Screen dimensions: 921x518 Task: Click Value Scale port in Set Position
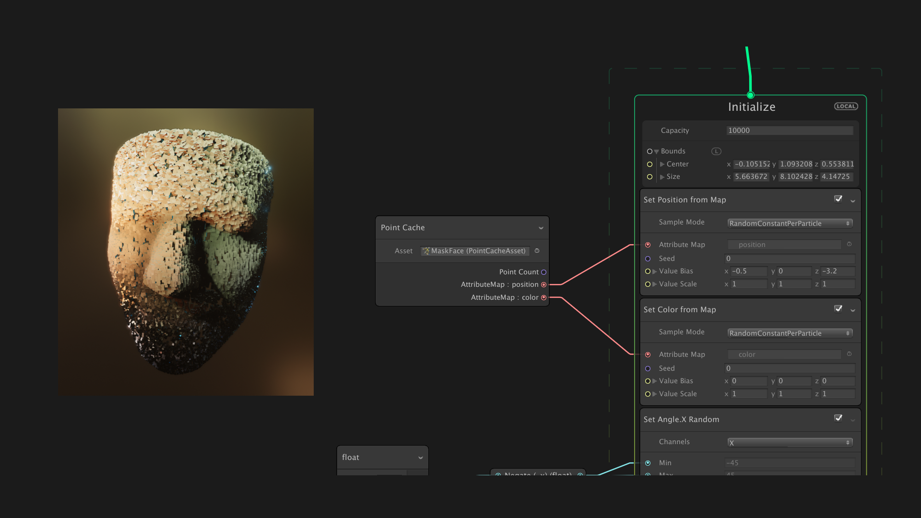click(648, 284)
